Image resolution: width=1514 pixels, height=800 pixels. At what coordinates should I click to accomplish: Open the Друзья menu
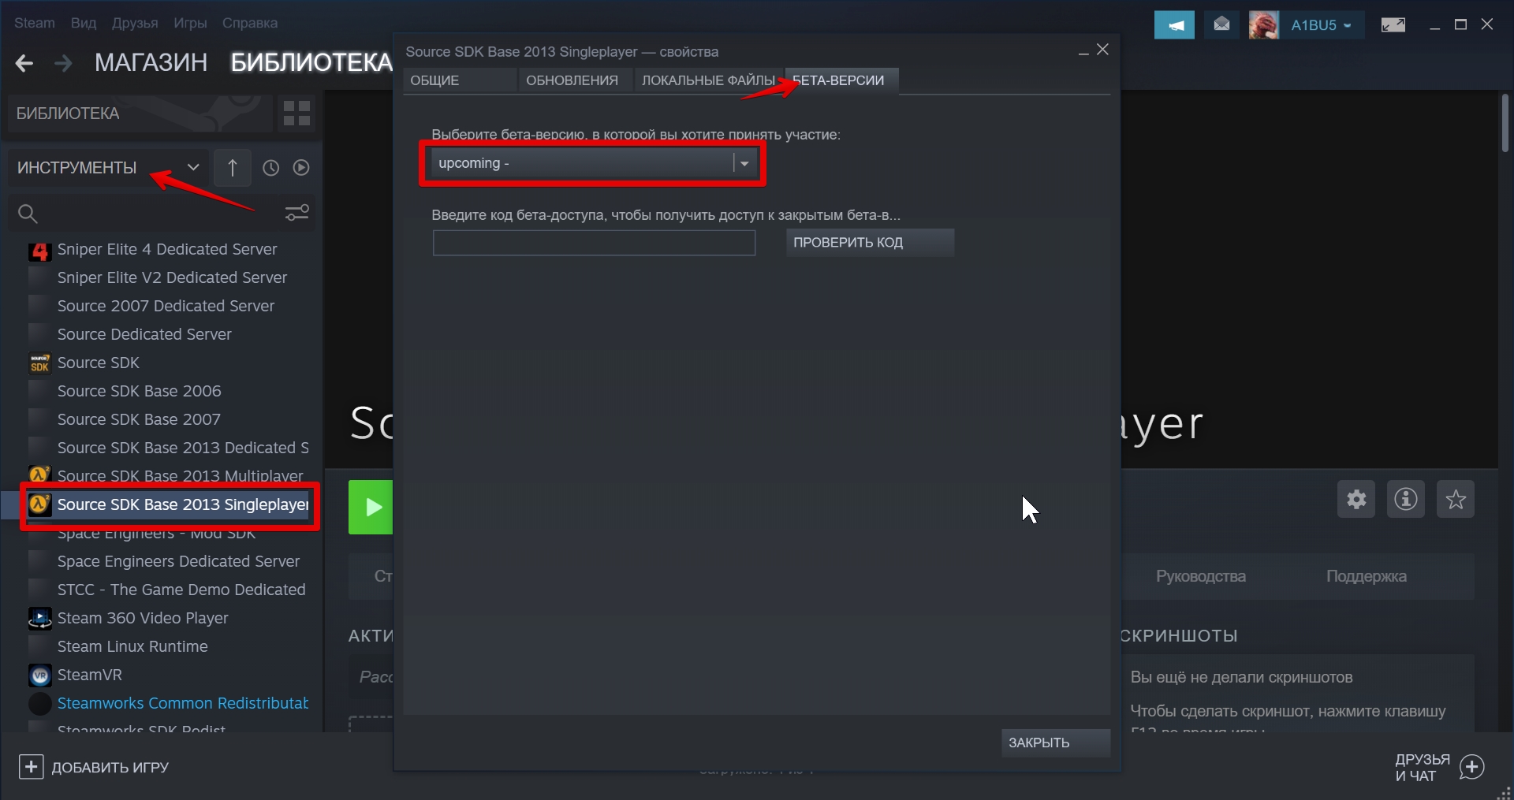pos(135,23)
